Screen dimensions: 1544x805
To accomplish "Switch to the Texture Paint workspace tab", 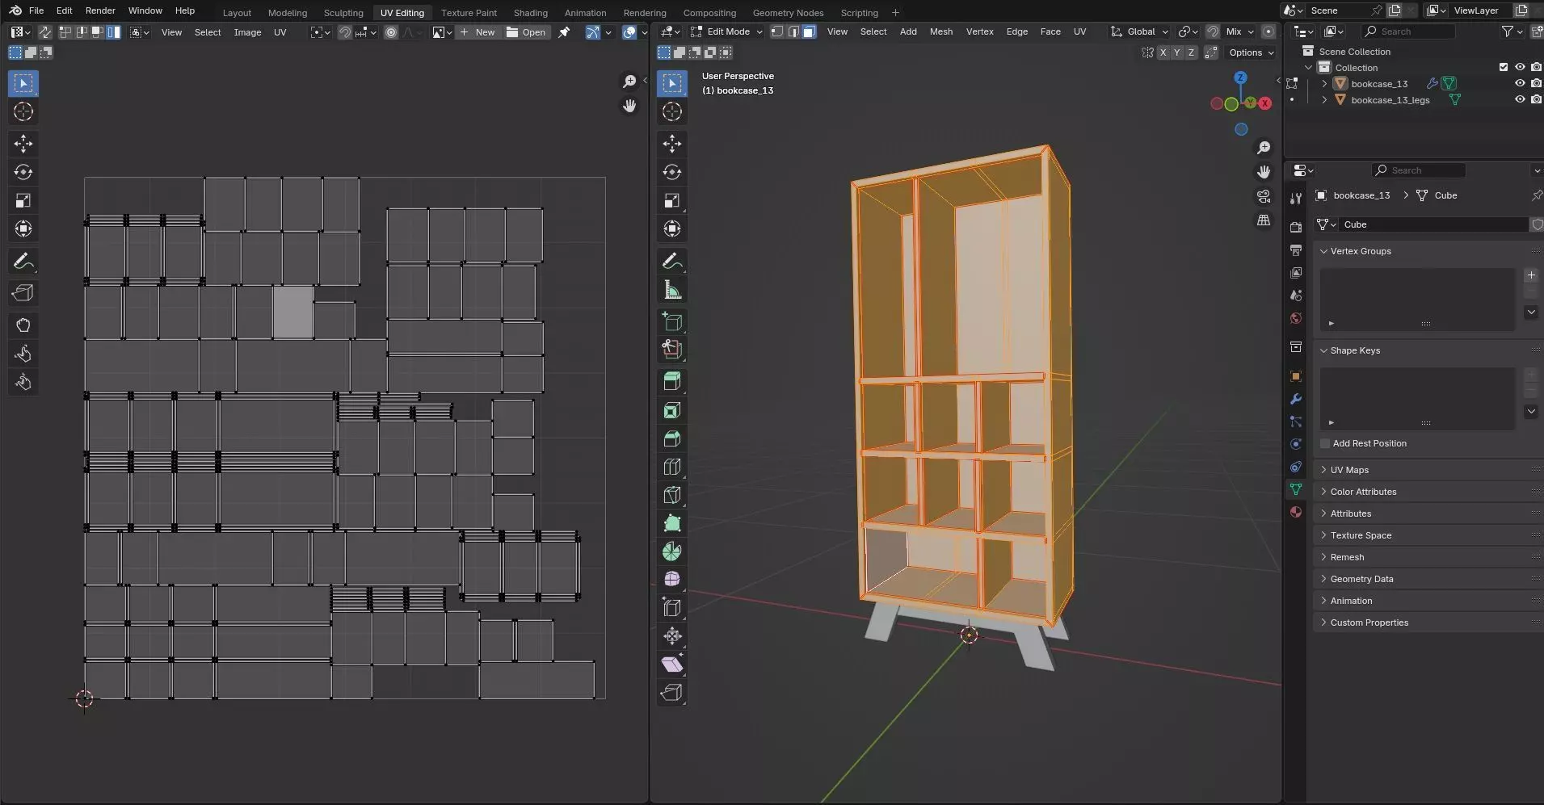I will point(469,13).
